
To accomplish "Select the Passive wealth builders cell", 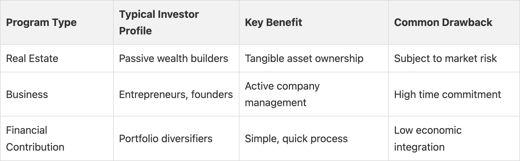I will pos(174,58).
